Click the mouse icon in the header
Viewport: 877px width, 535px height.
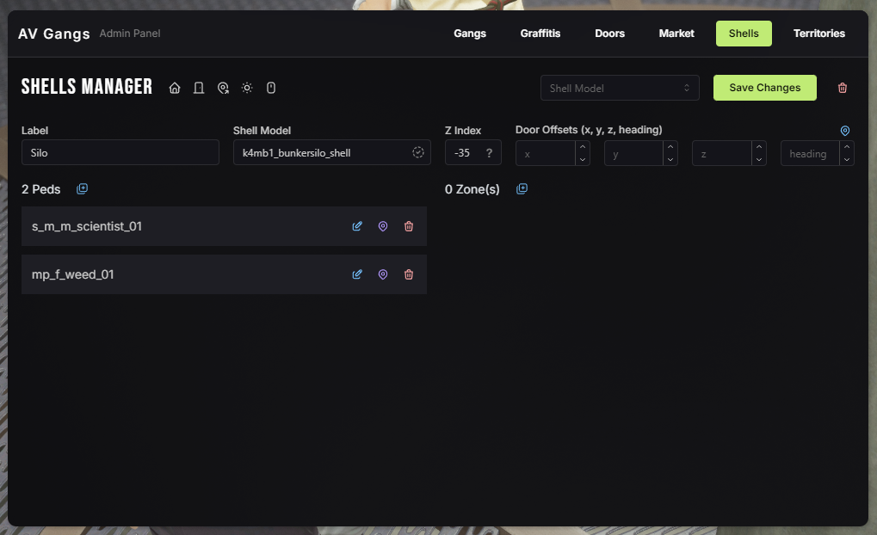270,88
